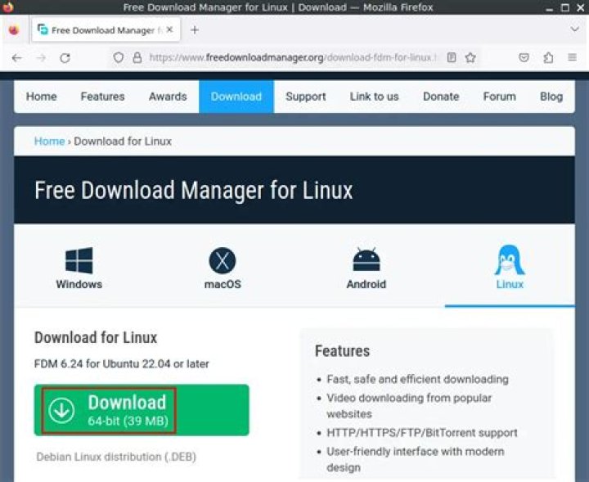The width and height of the screenshot is (589, 482).
Task: Click the 'FDM 6.24 for Ubuntu 22.04 or later' text
Action: (121, 363)
